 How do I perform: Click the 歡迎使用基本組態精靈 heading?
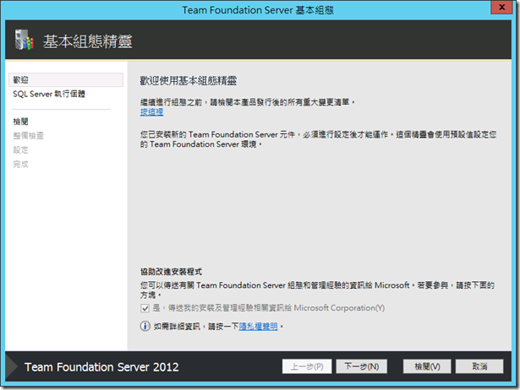189,81
